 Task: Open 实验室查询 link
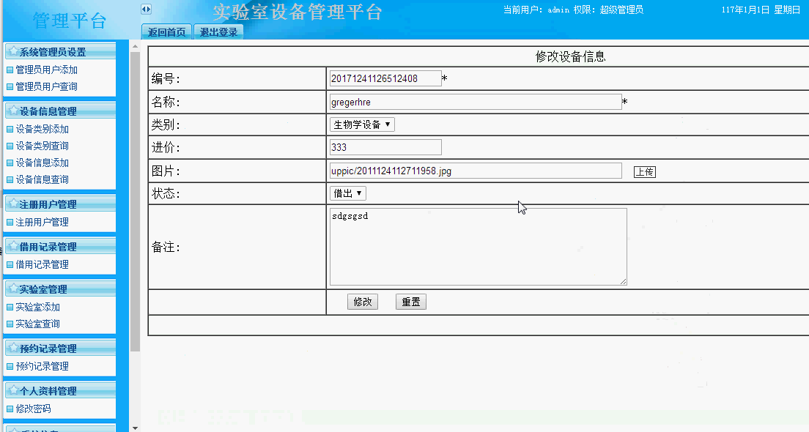[x=37, y=324]
